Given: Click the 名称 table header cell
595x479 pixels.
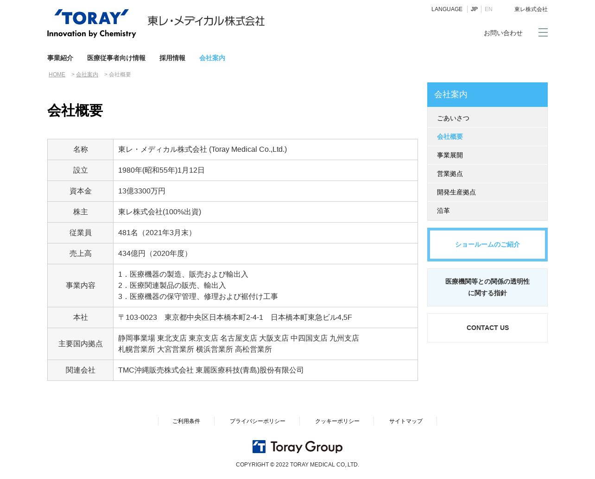Looking at the screenshot, I should click(81, 149).
